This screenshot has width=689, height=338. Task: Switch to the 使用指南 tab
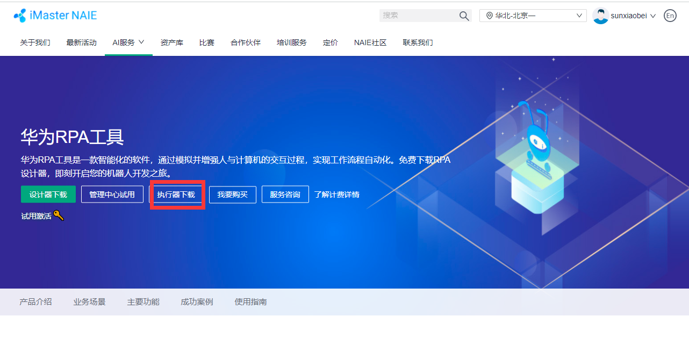pyautogui.click(x=250, y=302)
